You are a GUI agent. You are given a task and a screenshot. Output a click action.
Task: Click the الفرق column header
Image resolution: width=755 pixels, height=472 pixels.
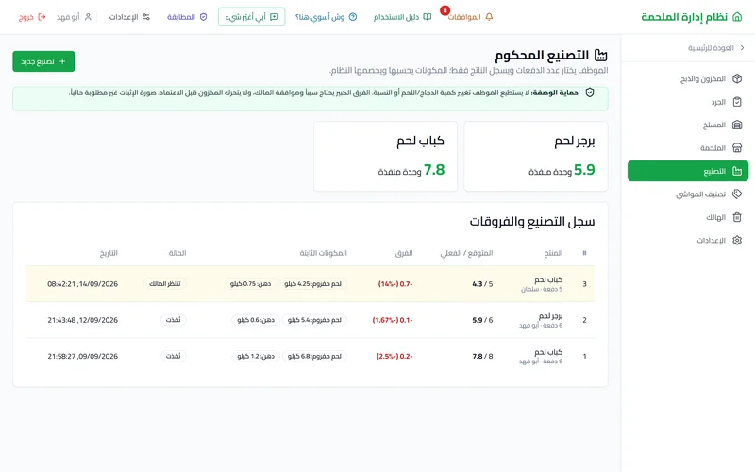(x=404, y=253)
